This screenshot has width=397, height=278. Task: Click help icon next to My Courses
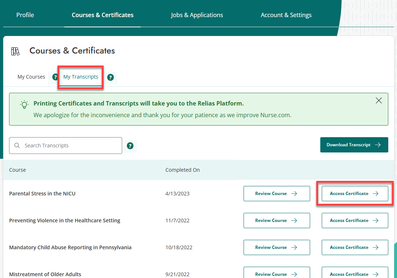55,77
